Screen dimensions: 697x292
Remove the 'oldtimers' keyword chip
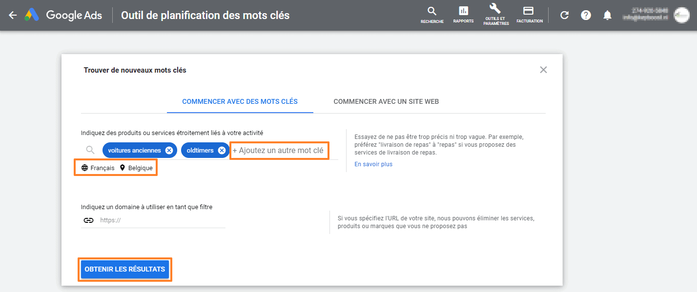[222, 151]
